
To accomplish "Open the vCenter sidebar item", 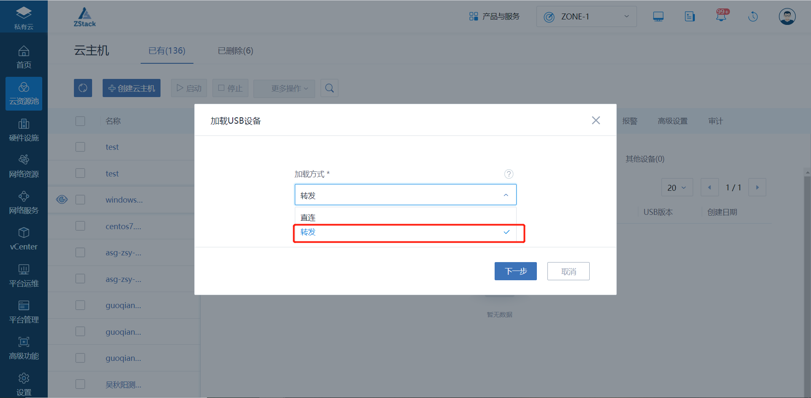I will (24, 239).
